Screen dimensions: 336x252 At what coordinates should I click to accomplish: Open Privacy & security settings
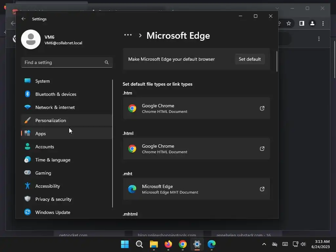pos(67,199)
